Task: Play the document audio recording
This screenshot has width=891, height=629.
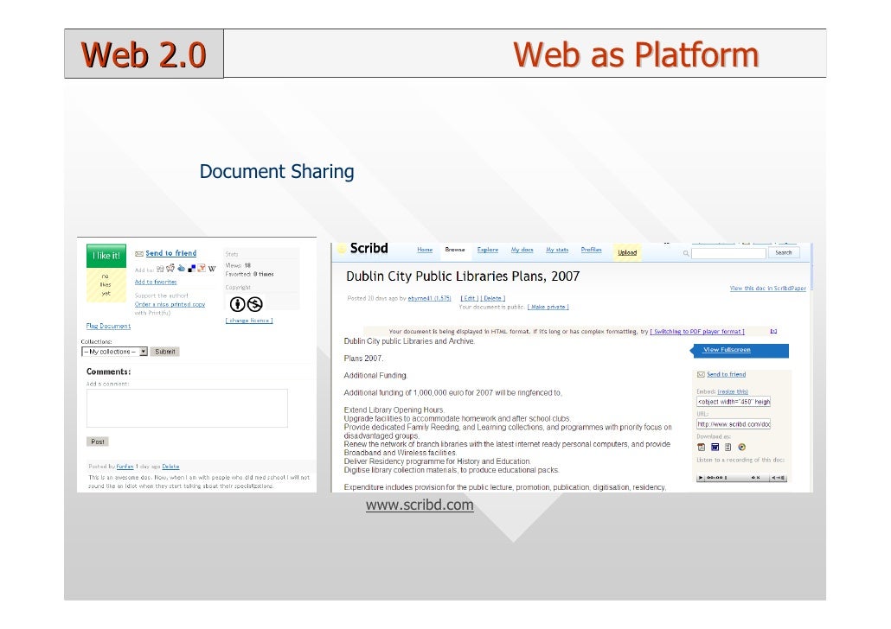Action: 701,478
